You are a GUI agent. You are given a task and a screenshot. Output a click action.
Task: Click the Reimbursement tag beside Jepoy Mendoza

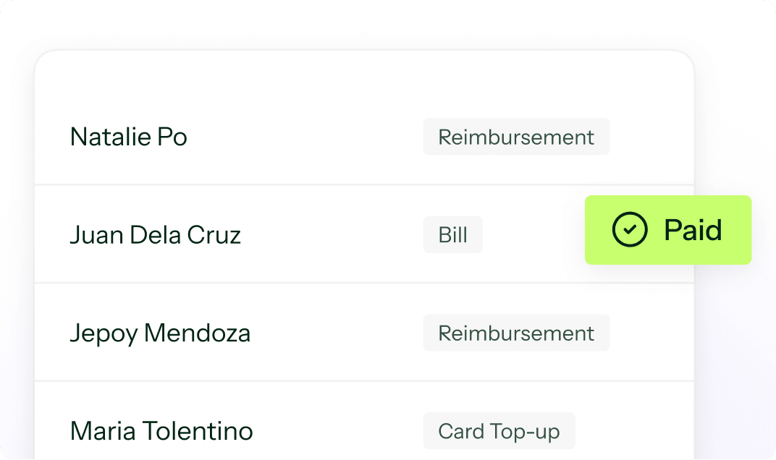[x=516, y=333]
